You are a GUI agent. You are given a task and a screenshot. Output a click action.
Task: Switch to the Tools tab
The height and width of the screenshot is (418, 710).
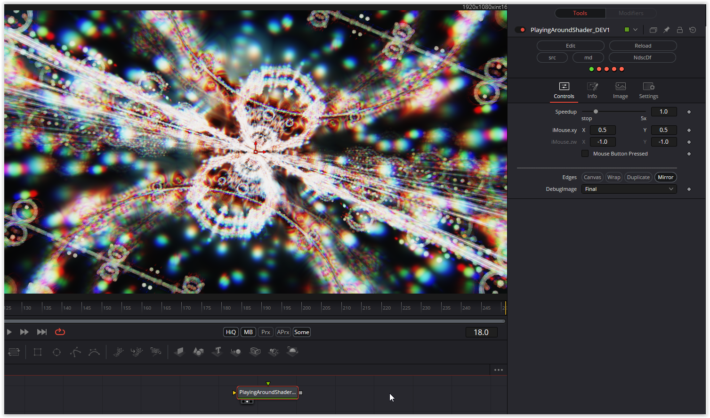coord(580,13)
